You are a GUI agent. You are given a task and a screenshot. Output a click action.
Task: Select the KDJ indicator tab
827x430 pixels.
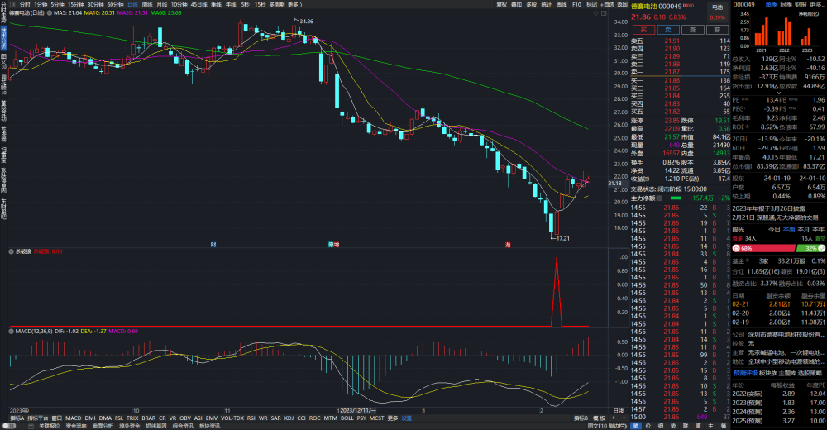(289, 418)
